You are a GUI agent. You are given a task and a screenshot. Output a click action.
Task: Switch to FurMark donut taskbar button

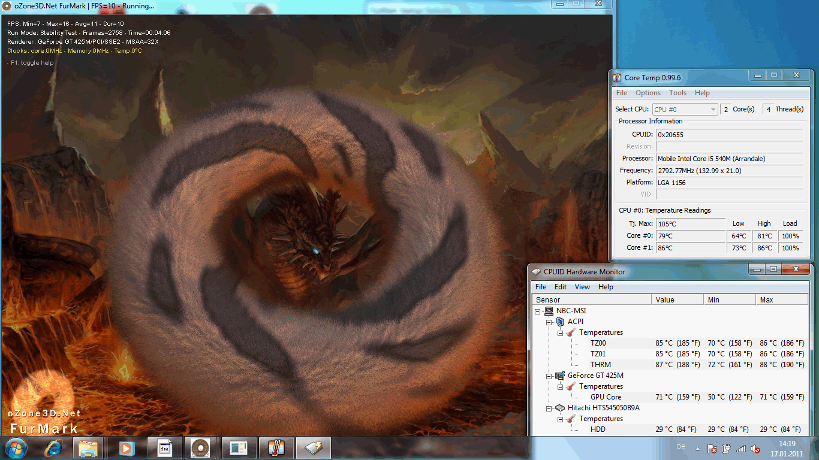point(200,448)
